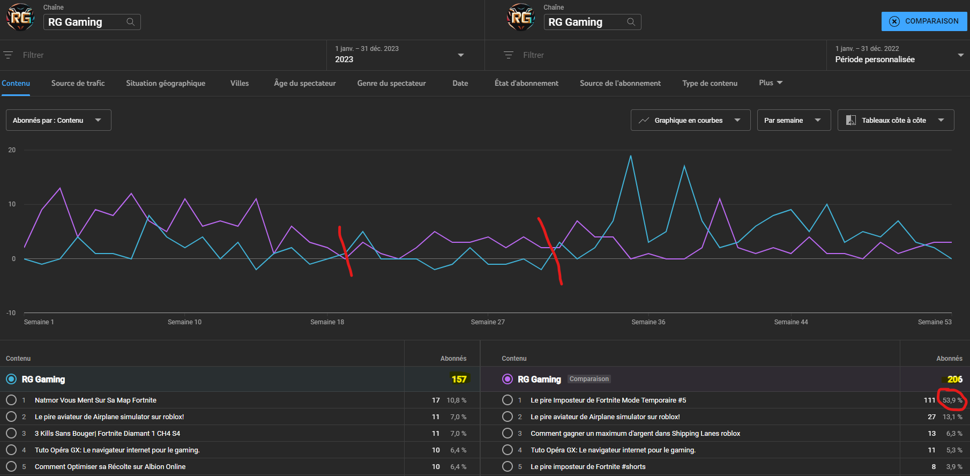Open Natmor Vous Ment Sur Sa Map Fortnite
Image resolution: width=970 pixels, height=476 pixels.
tap(95, 400)
